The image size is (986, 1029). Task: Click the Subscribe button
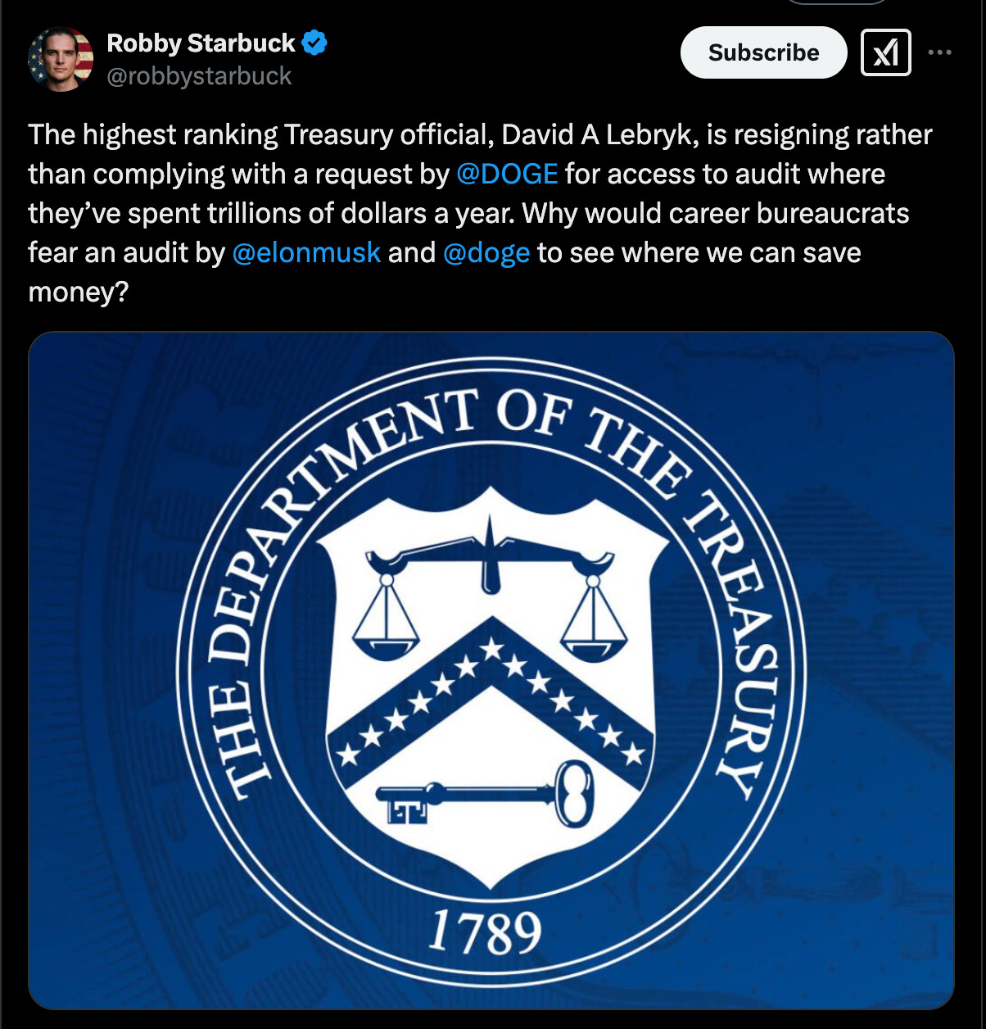click(763, 52)
